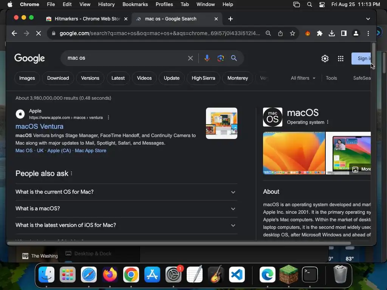Viewport: 387px width, 290px height.
Task: Open the macOS knowledge panel options dots
Action: (328, 122)
